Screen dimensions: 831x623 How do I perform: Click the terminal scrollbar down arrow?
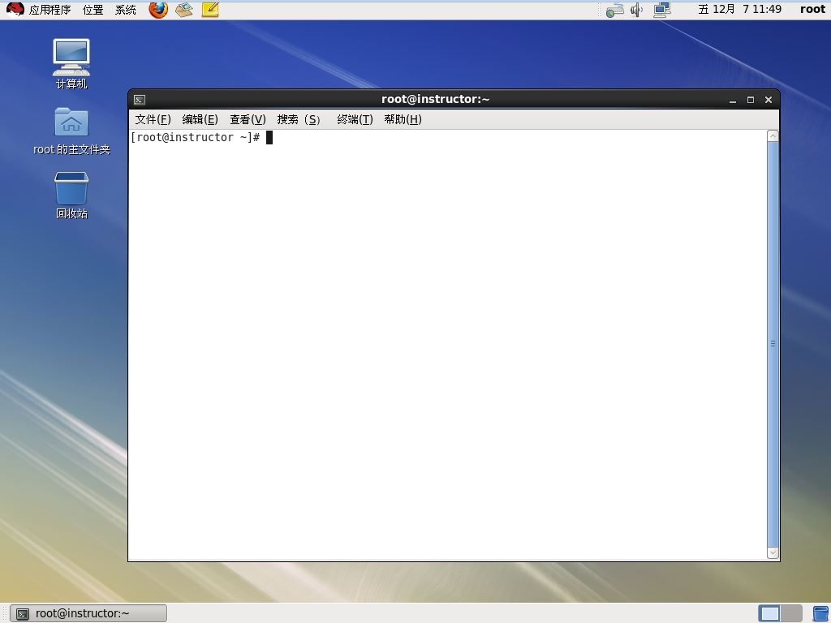(x=773, y=553)
